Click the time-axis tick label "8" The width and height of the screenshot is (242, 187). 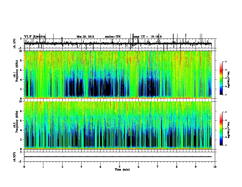[x=177, y=167]
